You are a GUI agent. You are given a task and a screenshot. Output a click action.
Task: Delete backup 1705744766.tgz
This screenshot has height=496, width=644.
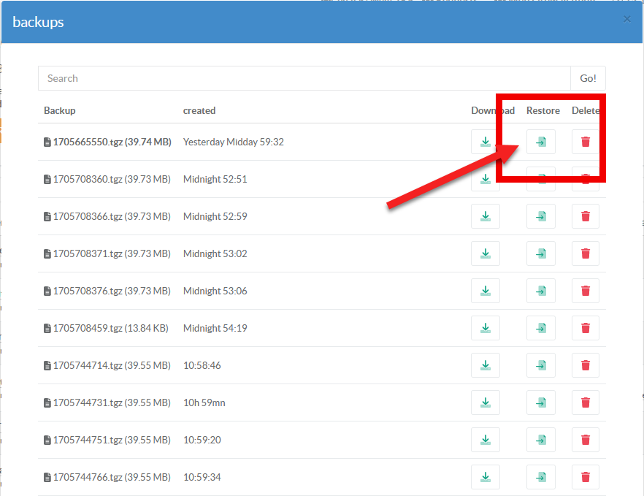coord(585,477)
